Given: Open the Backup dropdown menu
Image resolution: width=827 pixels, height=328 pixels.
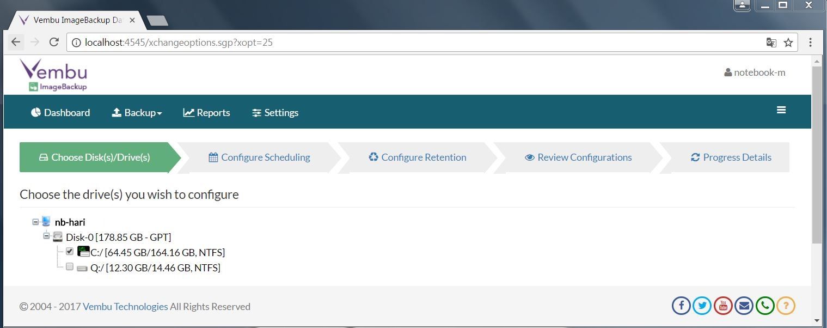Looking at the screenshot, I should coord(137,112).
